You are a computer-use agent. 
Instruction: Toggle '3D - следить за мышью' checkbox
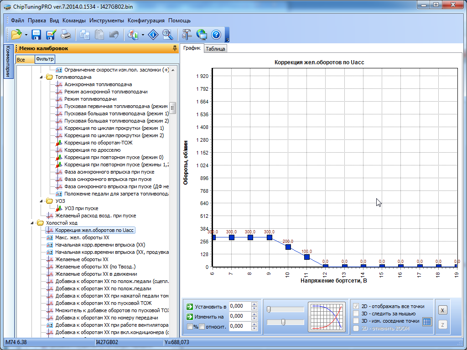pos(356,314)
